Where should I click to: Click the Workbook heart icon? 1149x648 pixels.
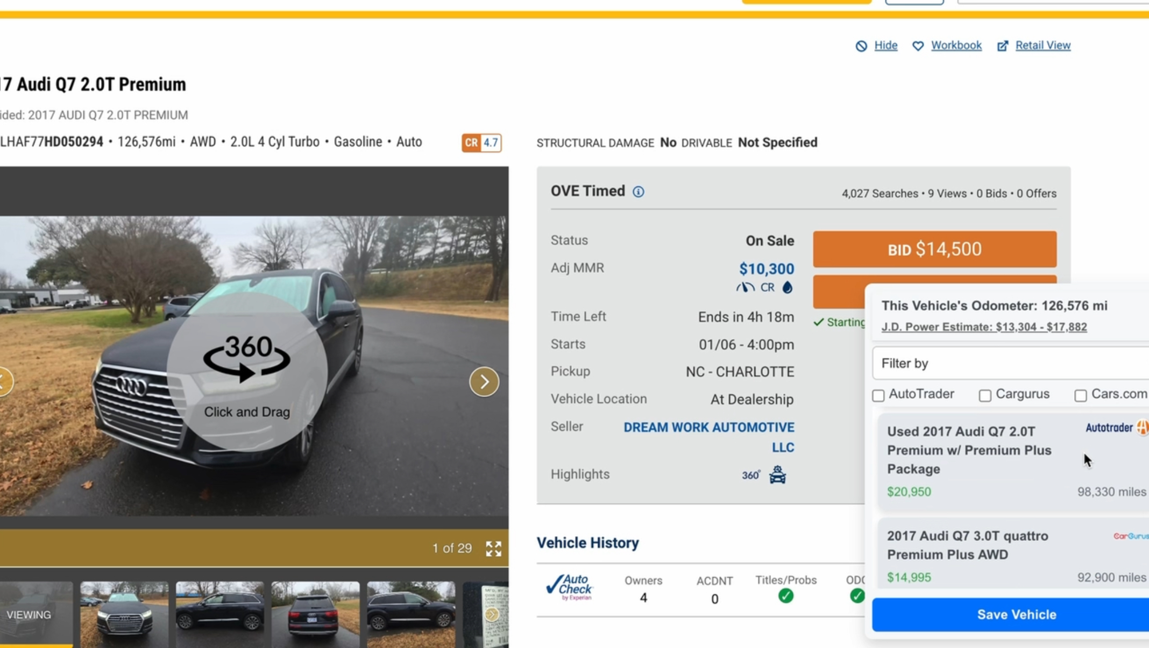[x=918, y=46]
